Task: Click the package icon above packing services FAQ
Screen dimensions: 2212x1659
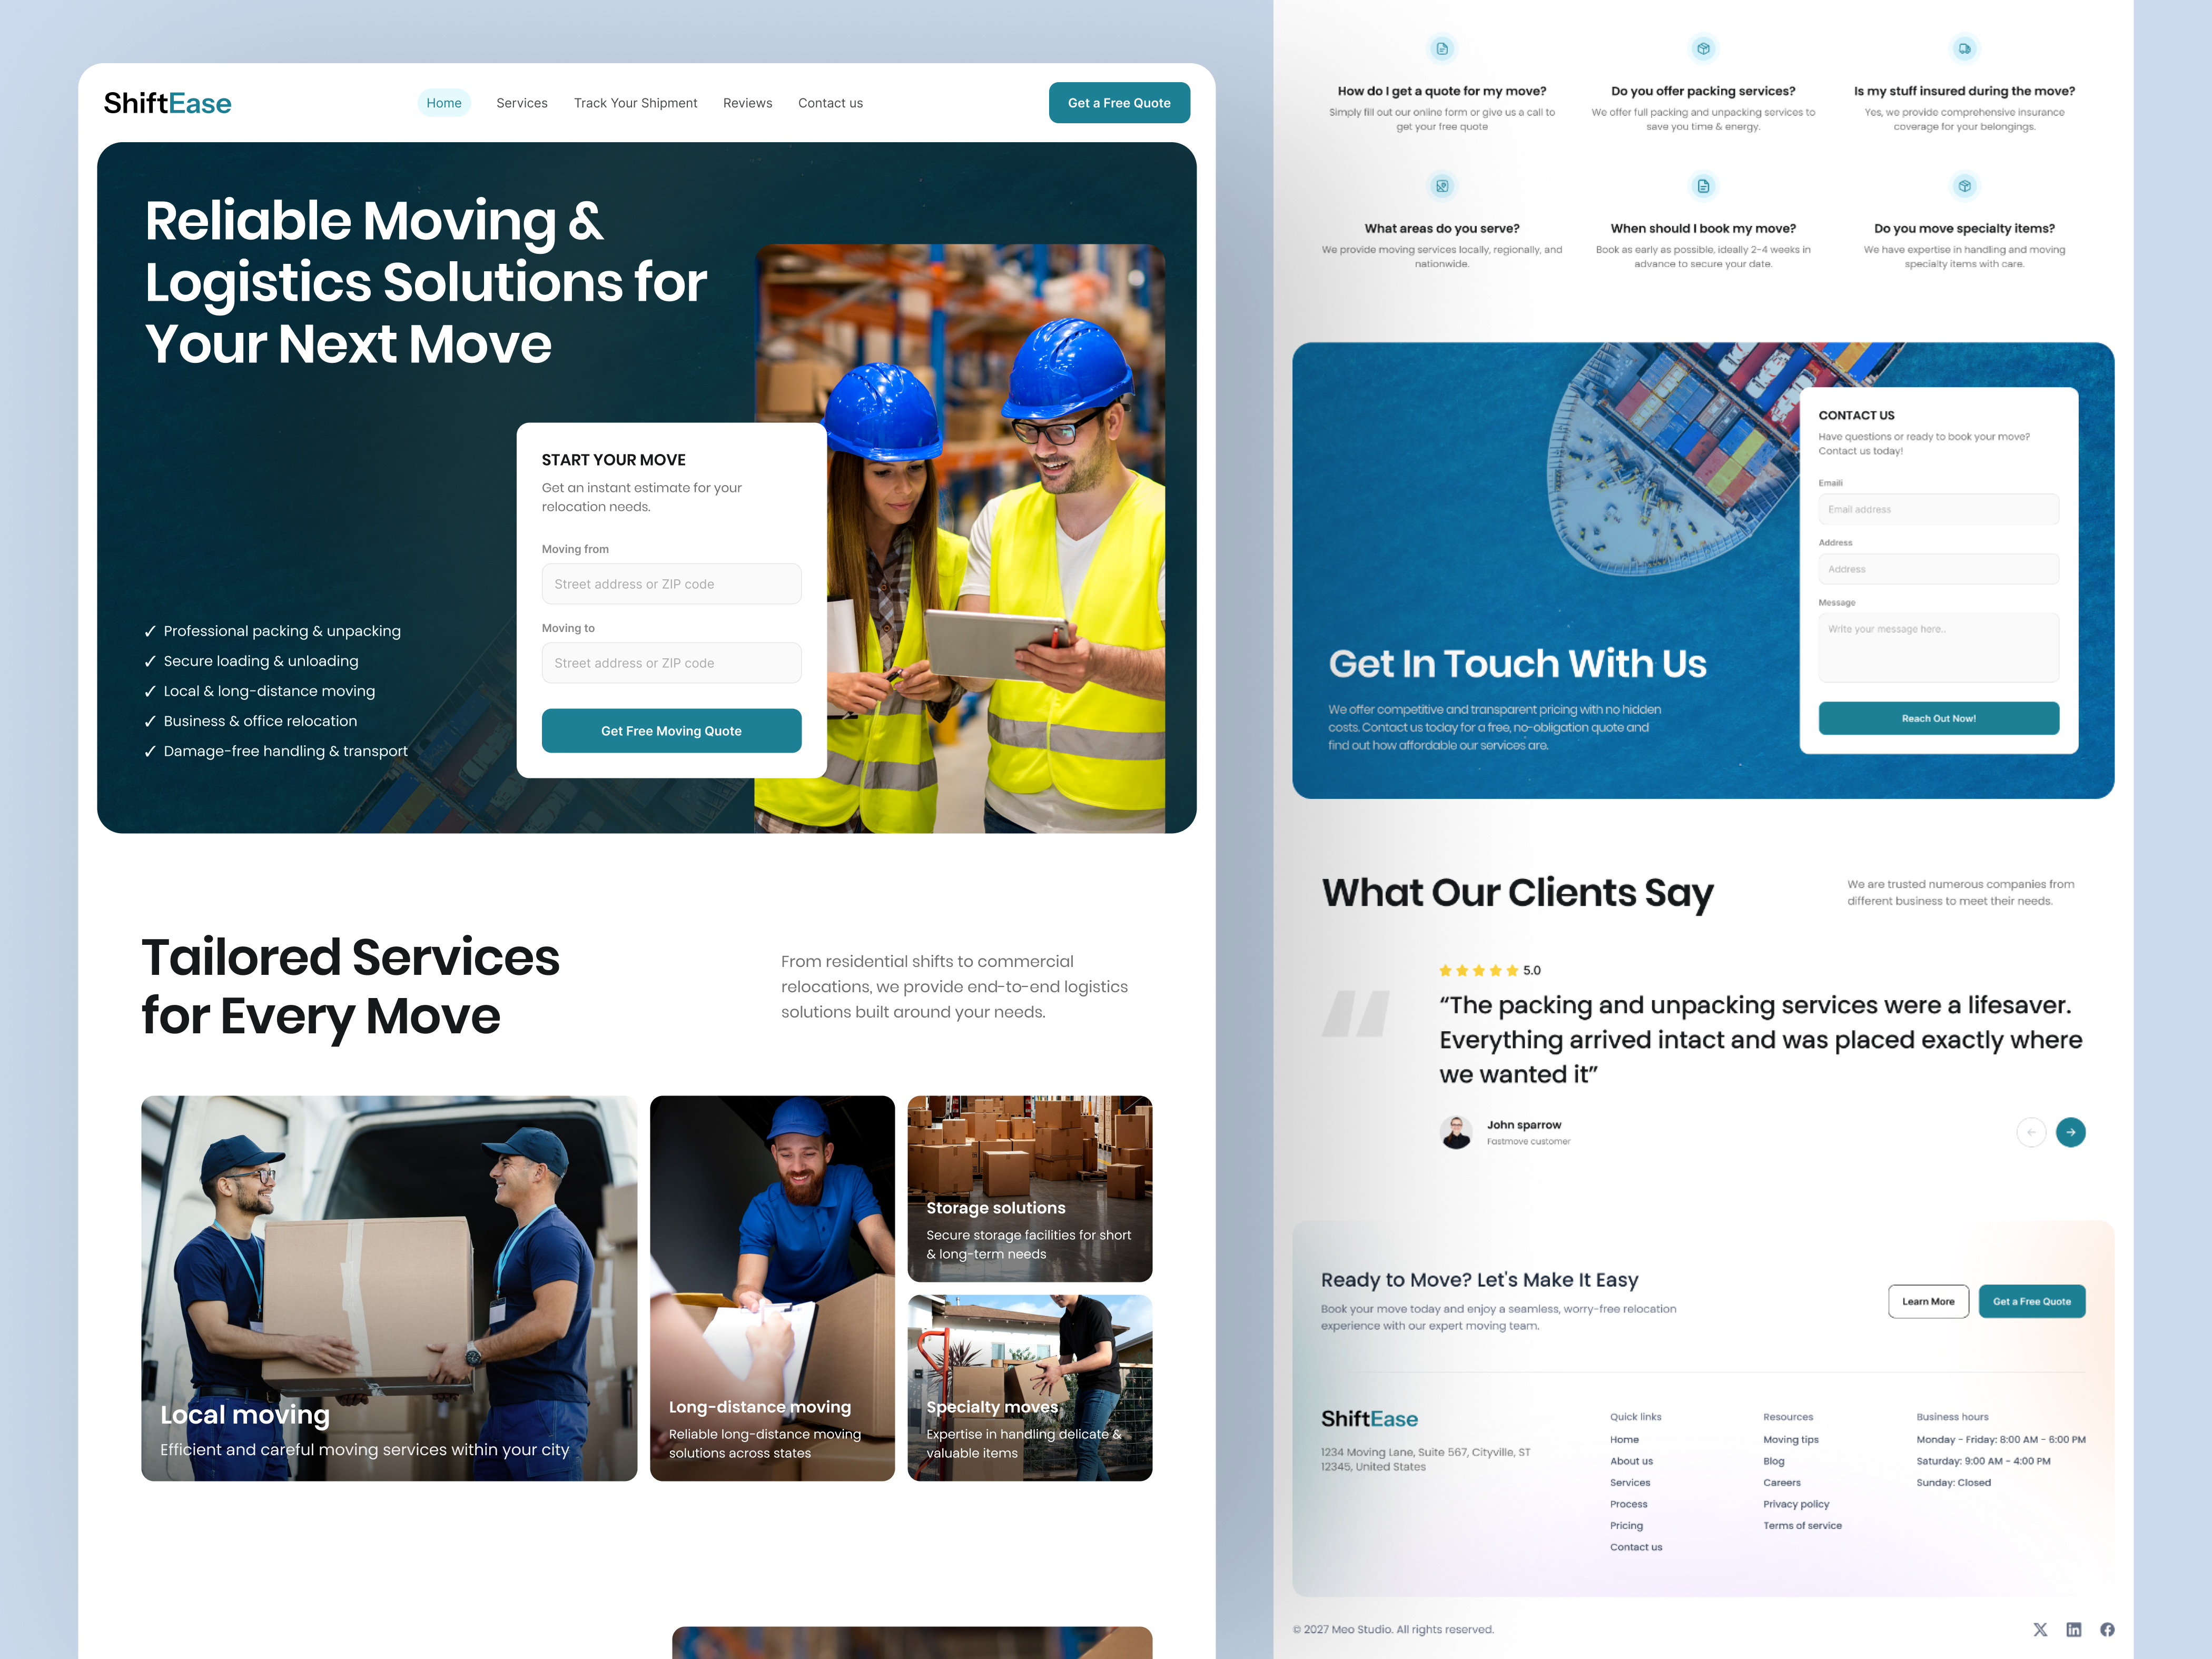Action: [1703, 48]
